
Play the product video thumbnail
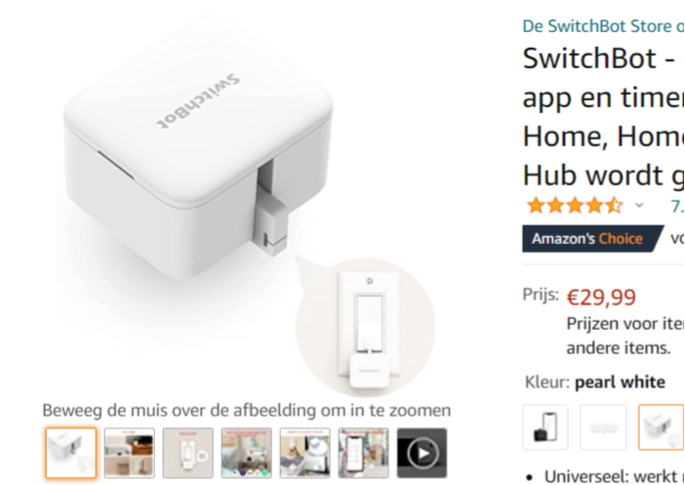pyautogui.click(x=422, y=453)
